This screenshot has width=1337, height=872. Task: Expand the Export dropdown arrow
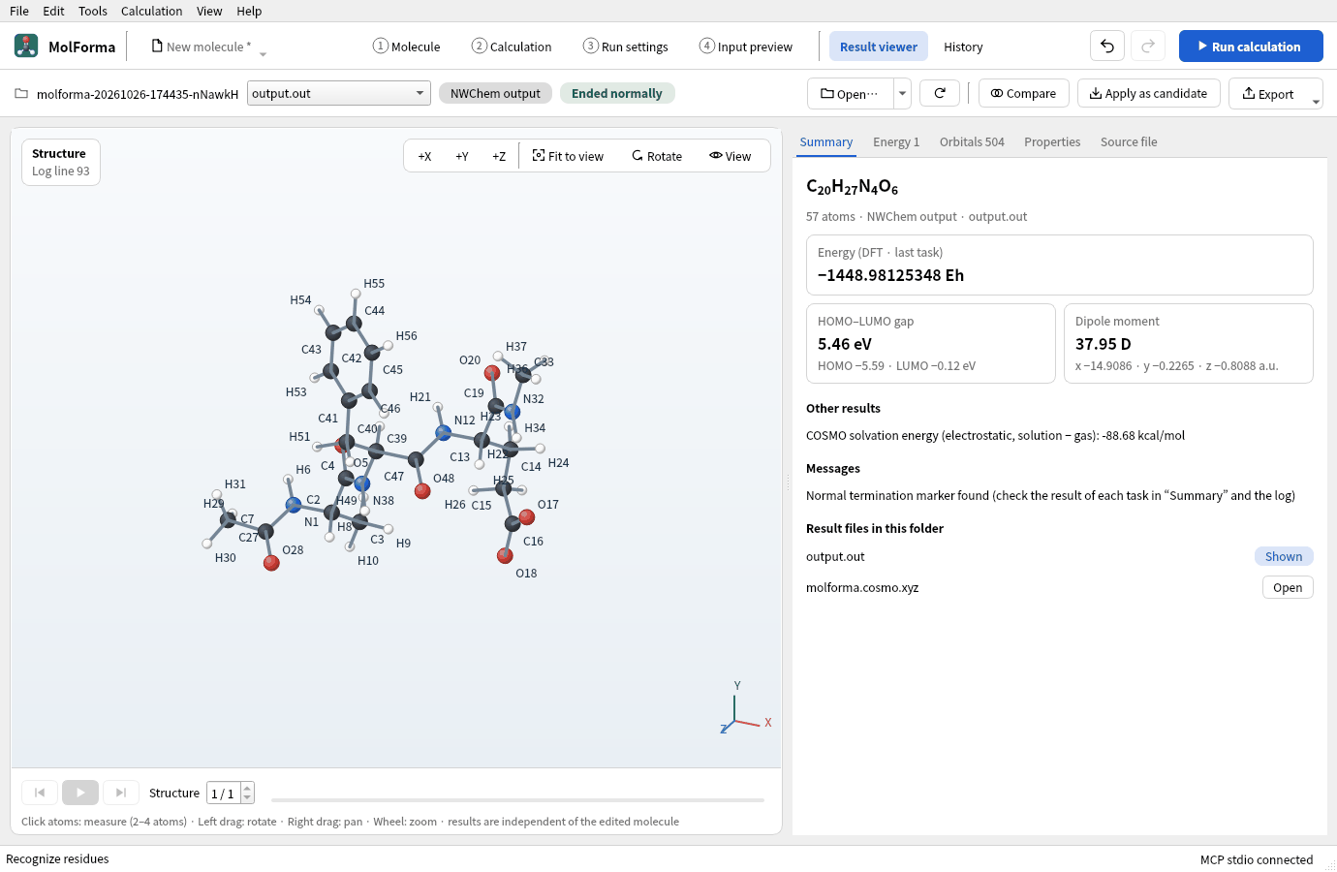point(1316,101)
